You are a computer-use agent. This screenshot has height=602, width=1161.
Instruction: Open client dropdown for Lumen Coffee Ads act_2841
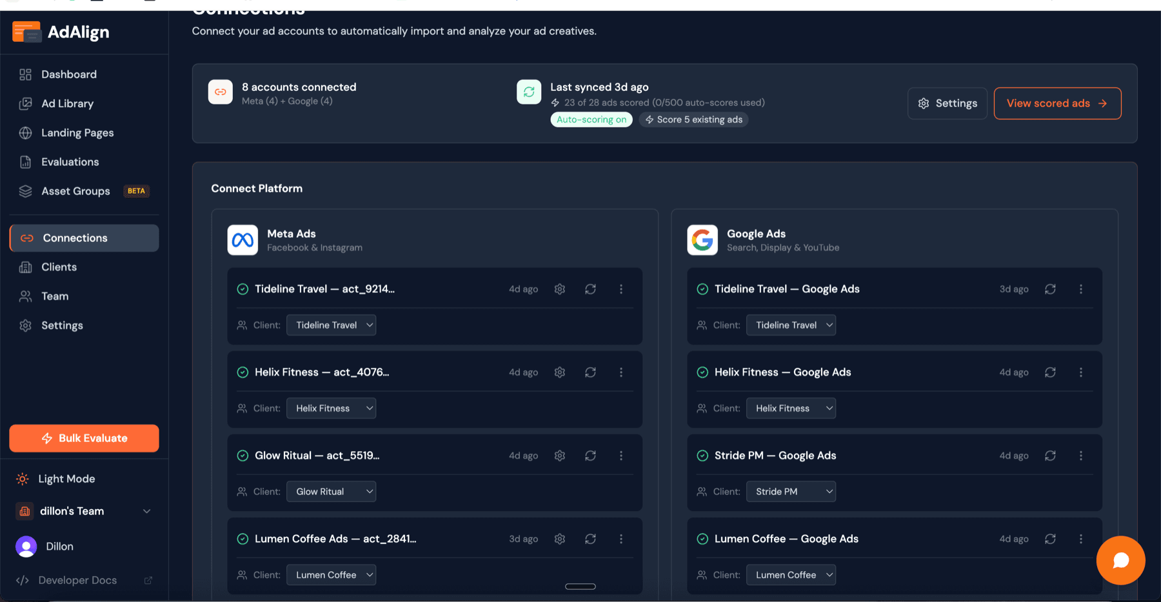331,575
